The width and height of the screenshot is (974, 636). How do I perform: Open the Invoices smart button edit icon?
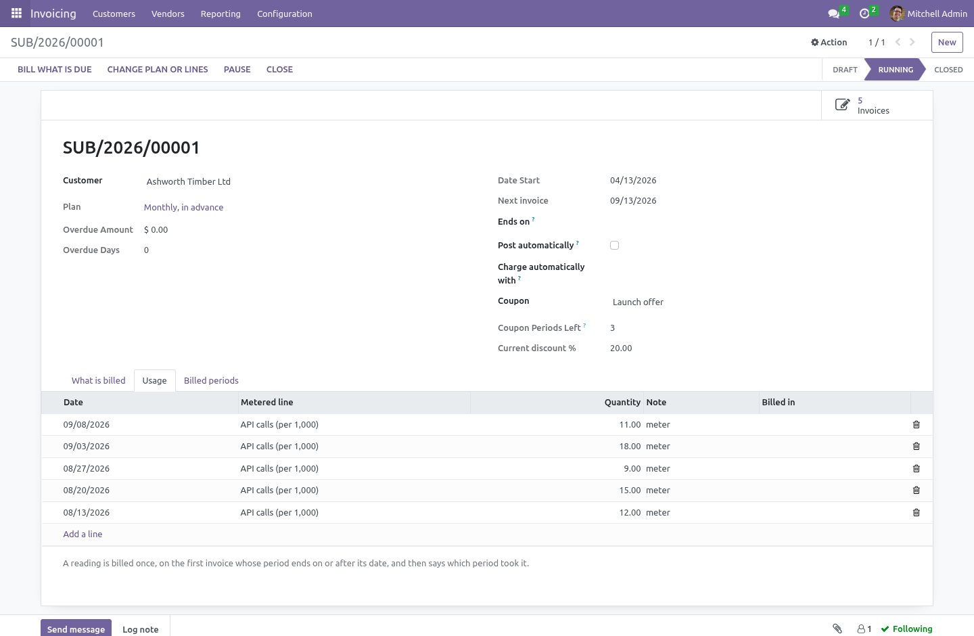tap(842, 105)
